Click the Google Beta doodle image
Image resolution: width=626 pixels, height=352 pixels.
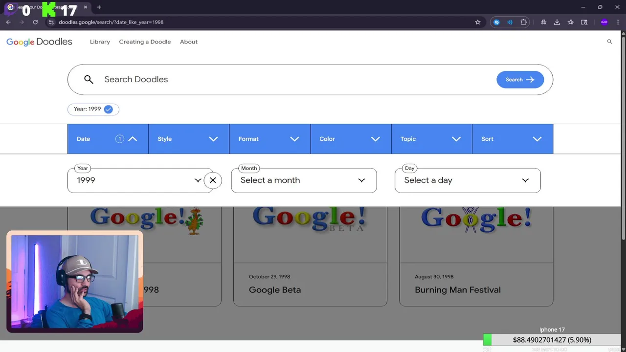[x=309, y=219]
